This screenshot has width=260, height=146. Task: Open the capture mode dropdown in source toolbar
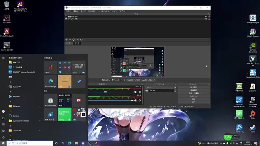click(141, 80)
